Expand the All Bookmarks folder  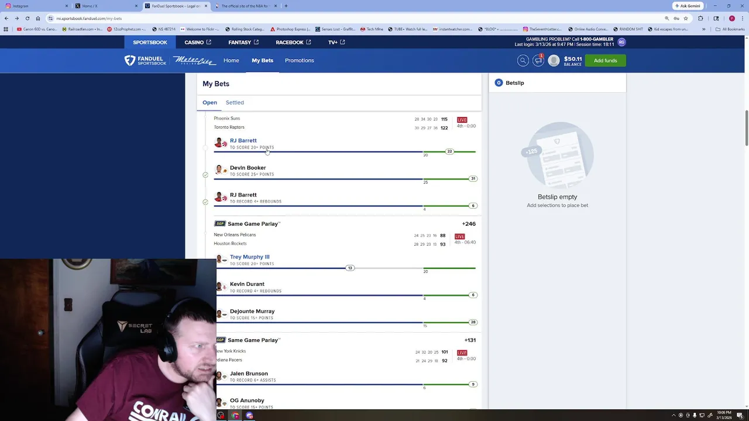730,29
